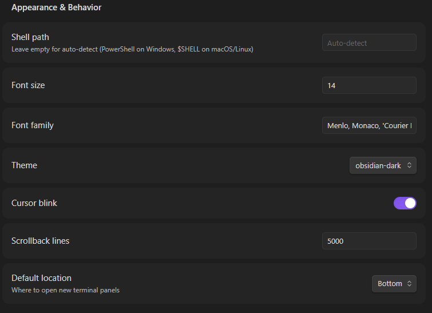
Task: Click the Shell path input field
Action: tap(369, 43)
